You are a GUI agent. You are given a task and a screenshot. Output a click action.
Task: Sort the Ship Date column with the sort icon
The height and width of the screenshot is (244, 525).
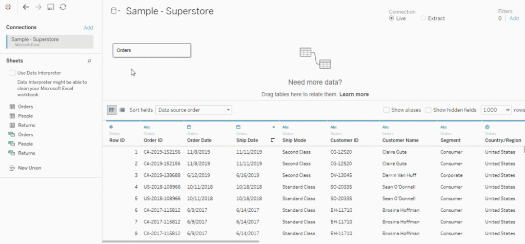pyautogui.click(x=273, y=140)
